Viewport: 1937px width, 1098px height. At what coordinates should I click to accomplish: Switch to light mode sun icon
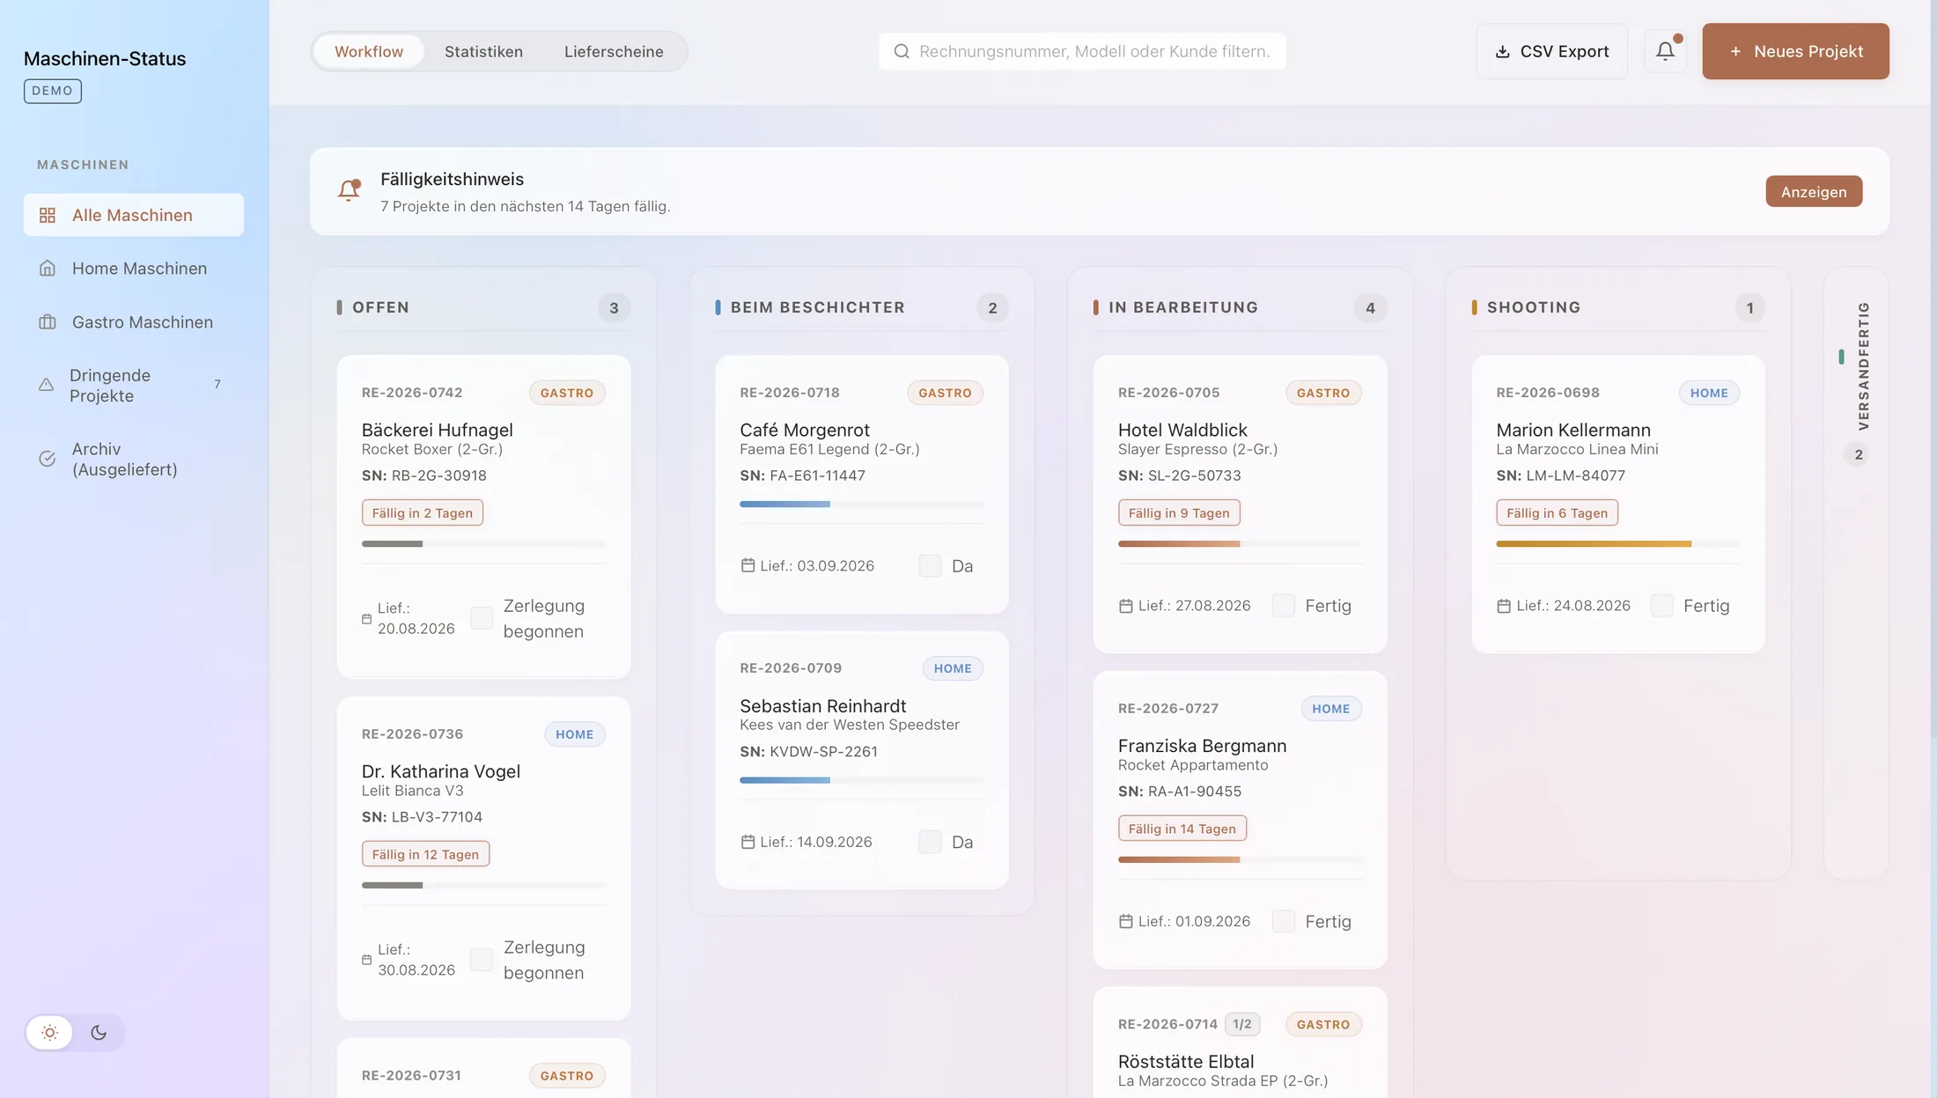pos(49,1032)
